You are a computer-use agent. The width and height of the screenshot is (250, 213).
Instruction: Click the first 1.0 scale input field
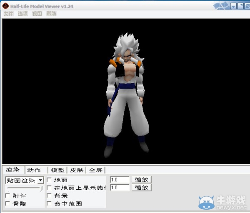[120, 180]
